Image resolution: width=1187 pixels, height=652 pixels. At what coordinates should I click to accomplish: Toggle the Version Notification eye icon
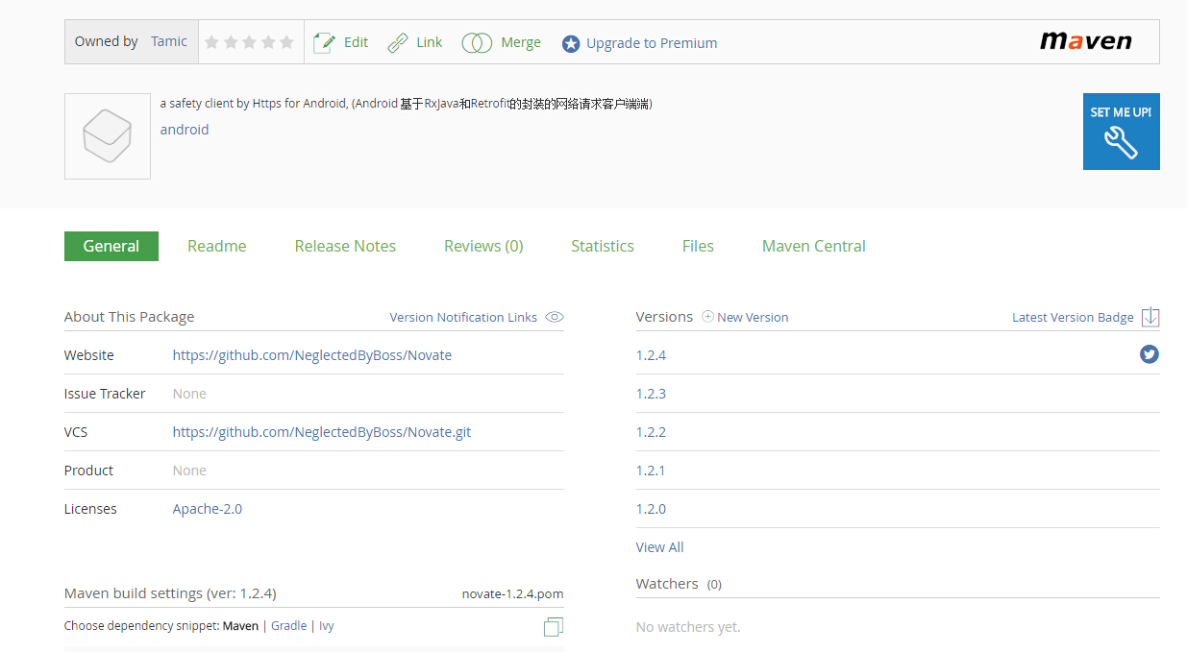tap(555, 317)
